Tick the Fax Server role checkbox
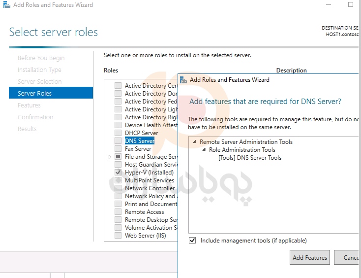 coord(118,149)
